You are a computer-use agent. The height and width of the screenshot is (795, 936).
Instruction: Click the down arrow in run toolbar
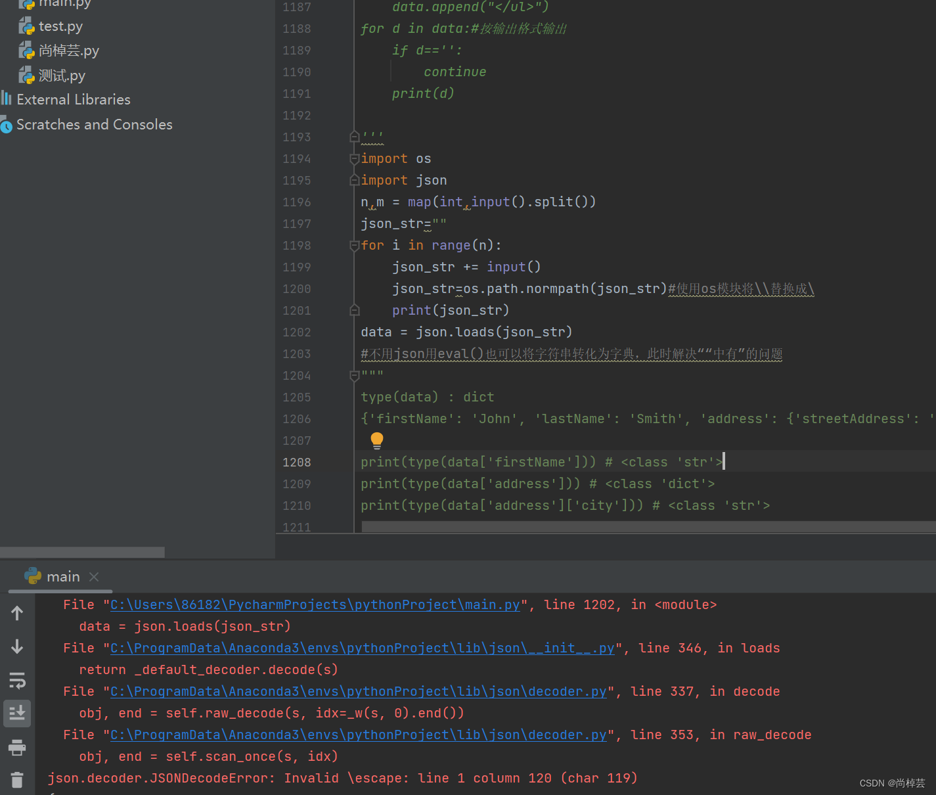point(18,647)
